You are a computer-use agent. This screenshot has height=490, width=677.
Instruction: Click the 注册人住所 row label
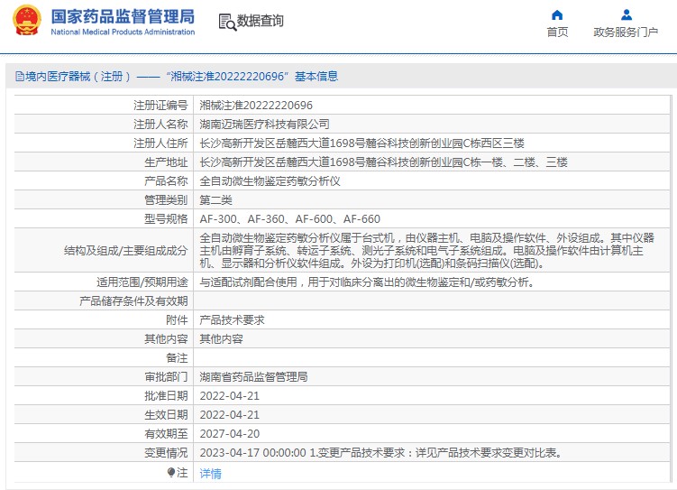160,143
